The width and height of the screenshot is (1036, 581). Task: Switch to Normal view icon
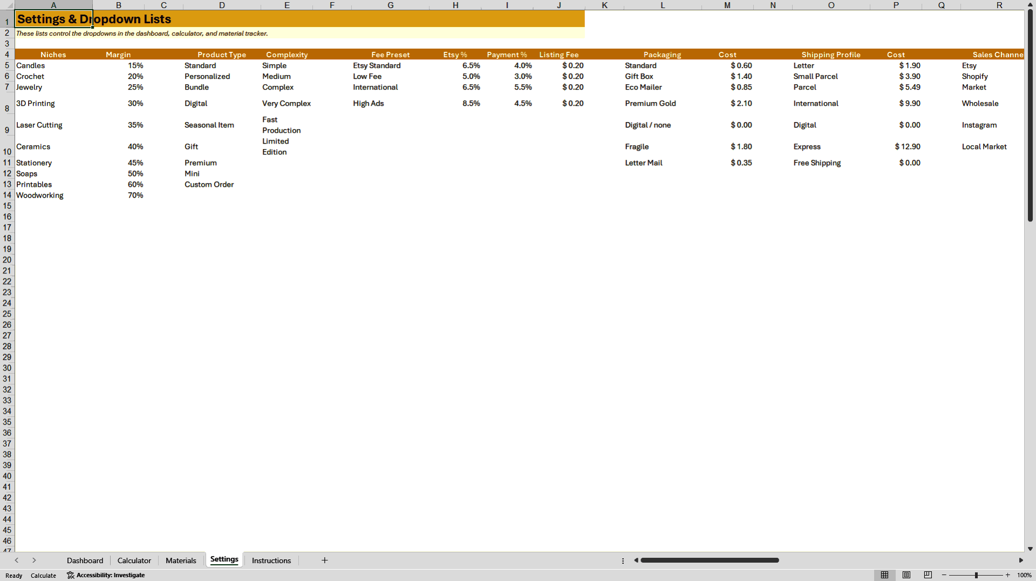coord(884,575)
